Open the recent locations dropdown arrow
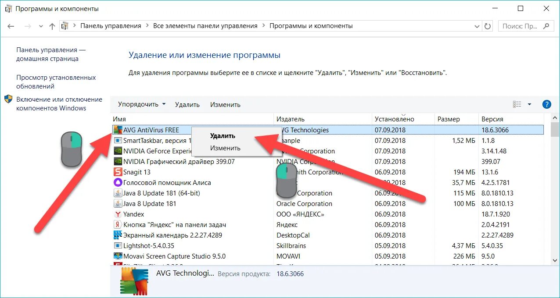Image resolution: width=560 pixels, height=298 pixels. 41,26
